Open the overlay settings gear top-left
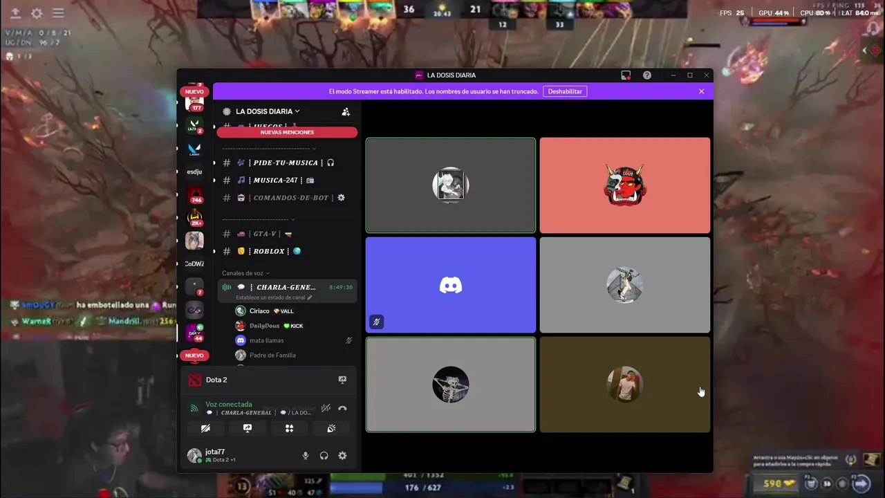This screenshot has width=885, height=498. click(x=37, y=13)
